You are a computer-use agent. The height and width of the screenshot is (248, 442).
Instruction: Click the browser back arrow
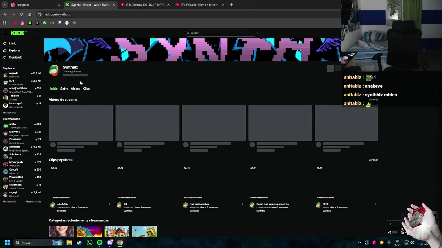point(5,14)
